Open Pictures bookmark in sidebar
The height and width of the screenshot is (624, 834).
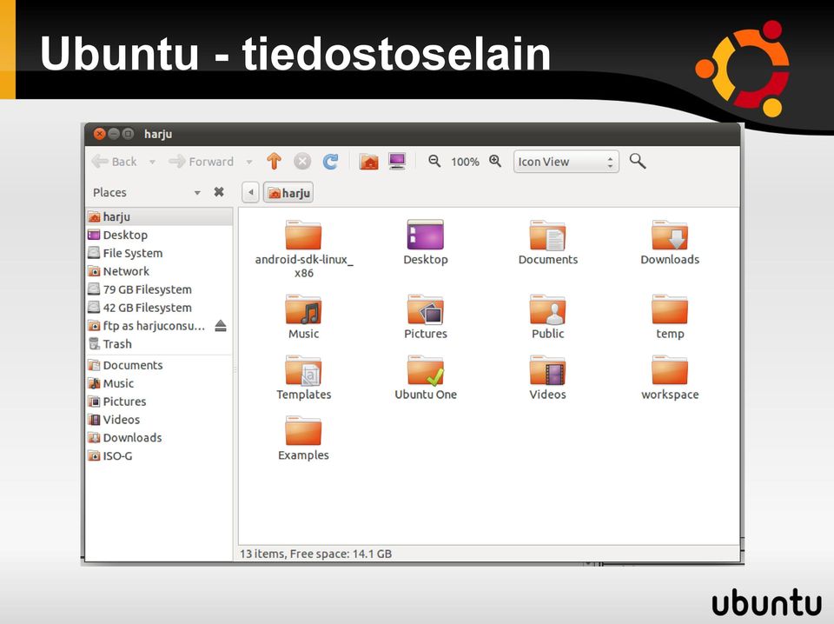click(159, 402)
